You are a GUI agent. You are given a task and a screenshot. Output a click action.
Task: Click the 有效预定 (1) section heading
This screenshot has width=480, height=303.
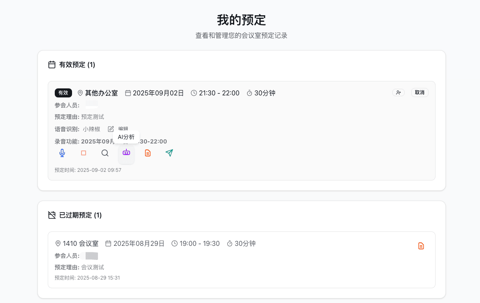pos(77,65)
